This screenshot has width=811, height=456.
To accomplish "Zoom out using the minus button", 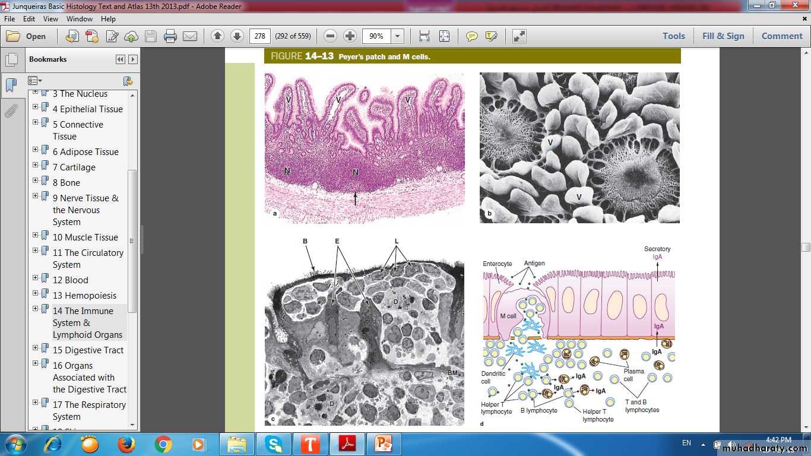I will (x=331, y=36).
